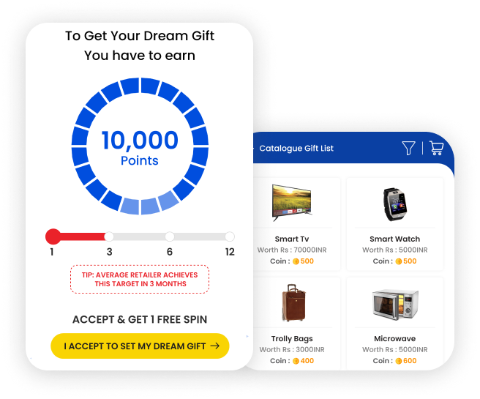This screenshot has width=480, height=399.
Task: Click the arrow on the yellow accept button
Action: [x=215, y=346]
